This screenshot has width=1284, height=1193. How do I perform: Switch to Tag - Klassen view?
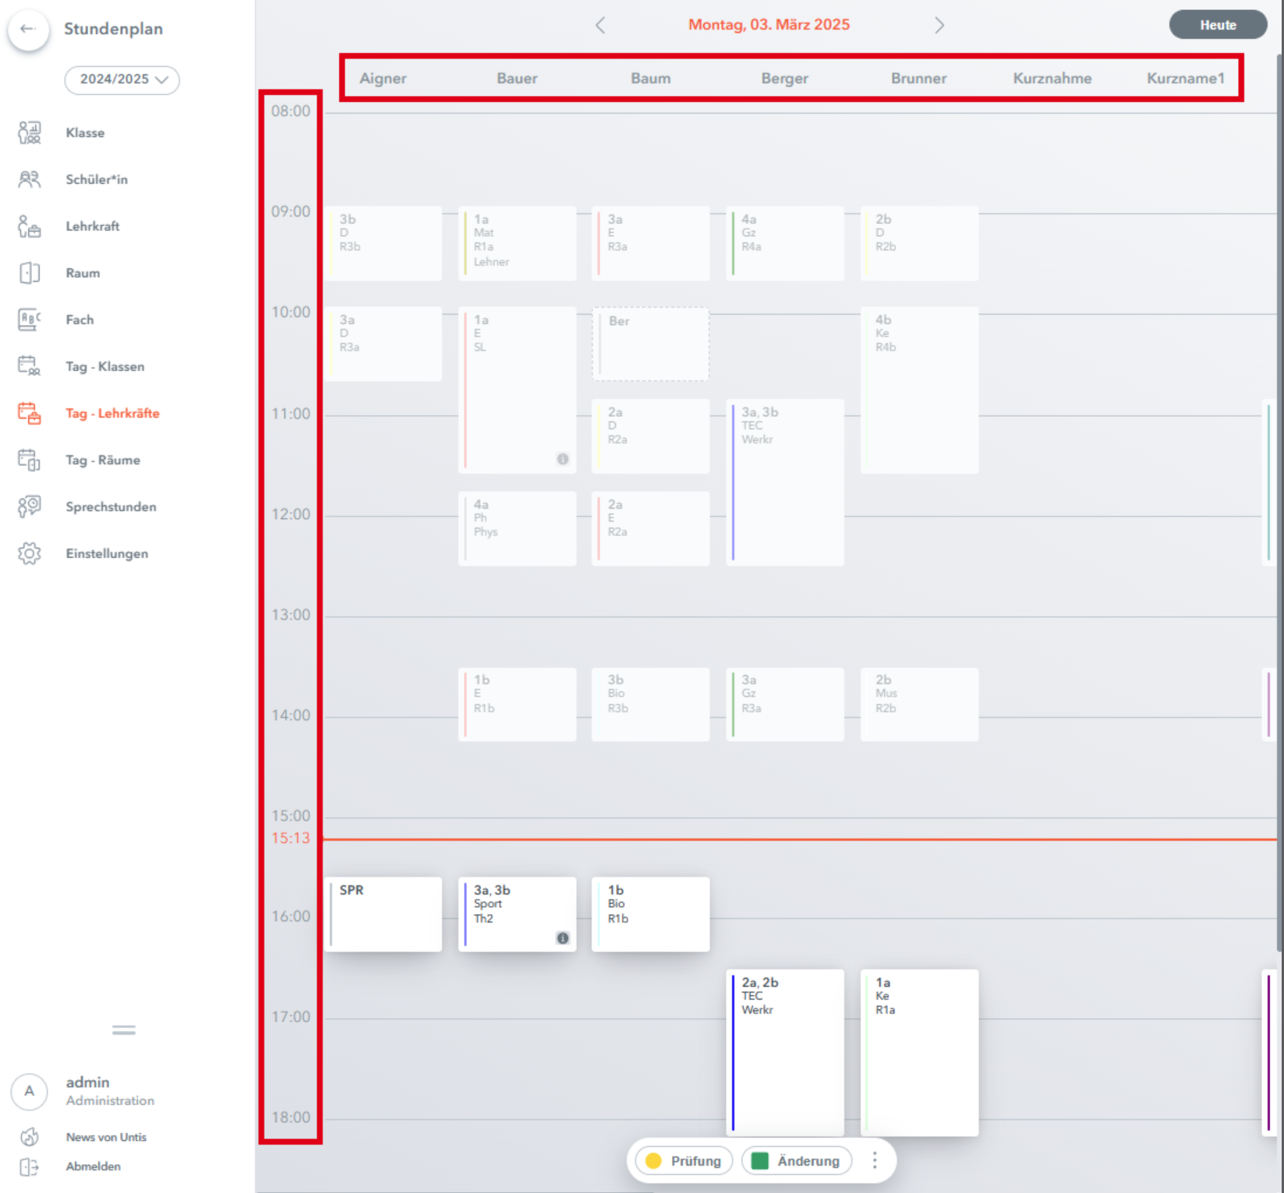[x=104, y=366]
